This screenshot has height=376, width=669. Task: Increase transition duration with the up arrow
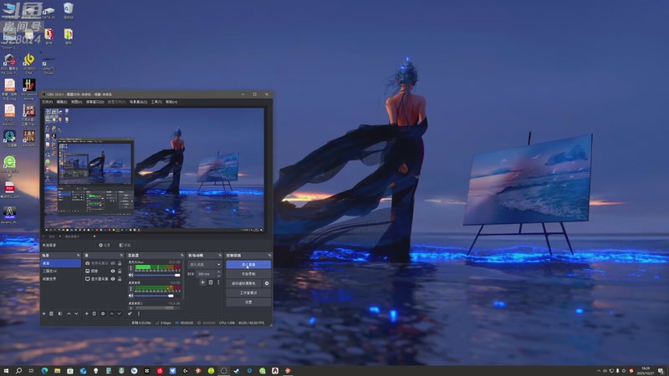pos(218,272)
